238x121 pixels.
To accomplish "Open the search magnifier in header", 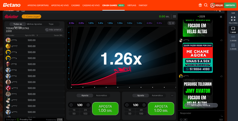I will 206,5.
